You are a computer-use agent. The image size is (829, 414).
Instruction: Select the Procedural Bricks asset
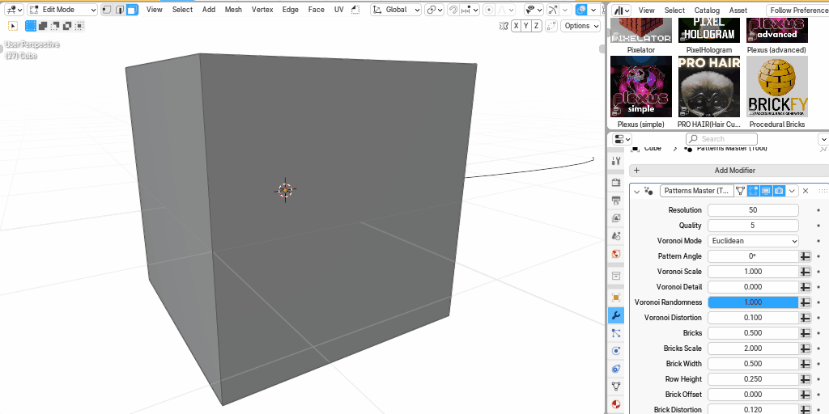click(x=777, y=87)
